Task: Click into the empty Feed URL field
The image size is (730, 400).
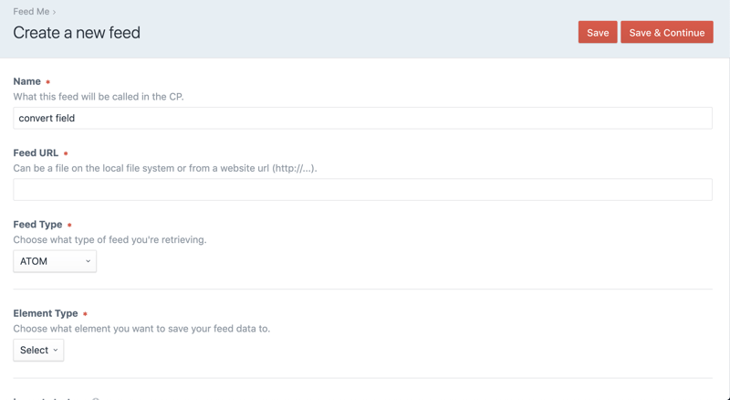Action: pyautogui.click(x=362, y=189)
